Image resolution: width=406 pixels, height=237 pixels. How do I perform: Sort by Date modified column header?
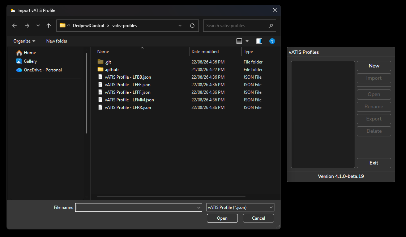click(205, 52)
